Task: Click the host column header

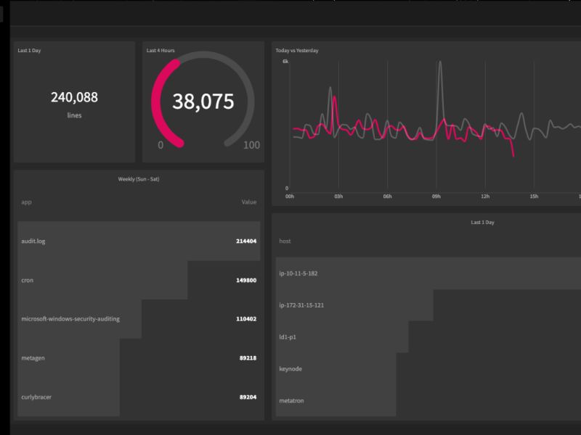Action: point(285,241)
